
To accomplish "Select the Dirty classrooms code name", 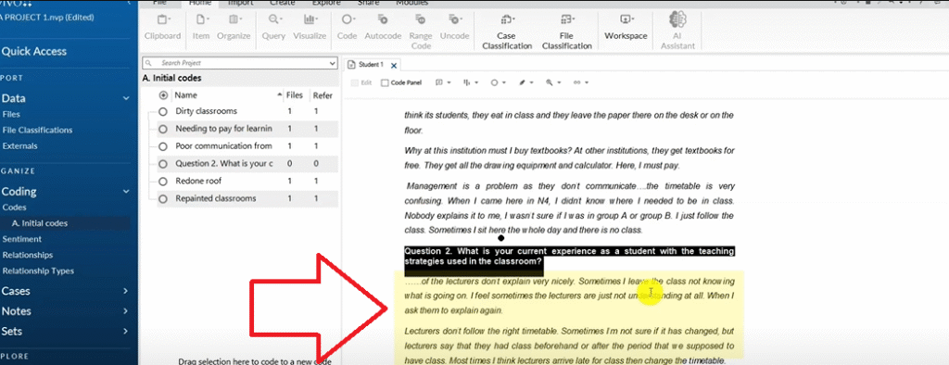I will pyautogui.click(x=207, y=111).
